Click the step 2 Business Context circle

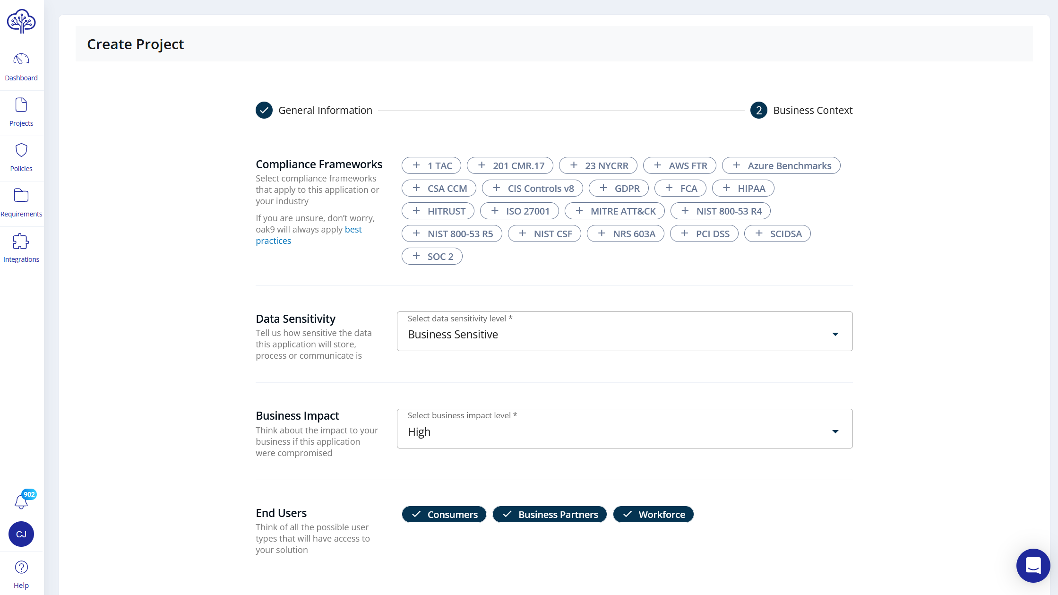pos(759,110)
